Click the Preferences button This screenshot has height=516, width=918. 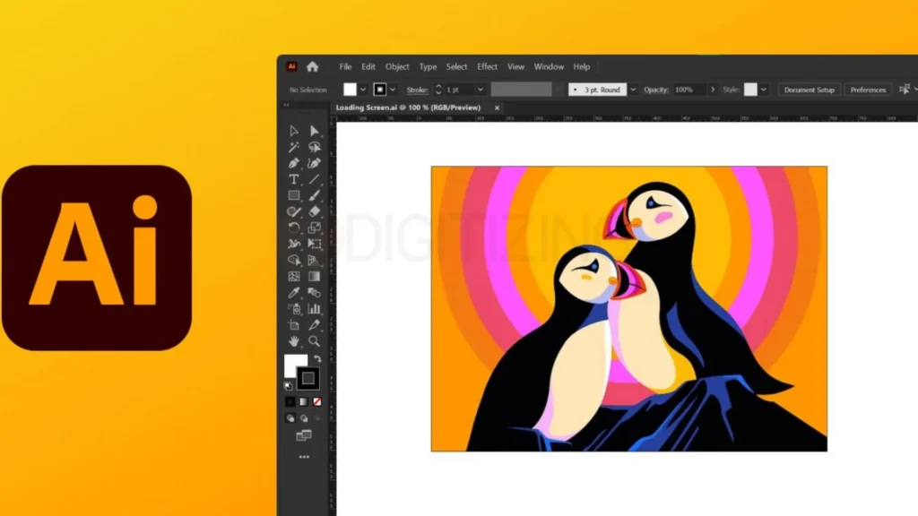pos(868,90)
